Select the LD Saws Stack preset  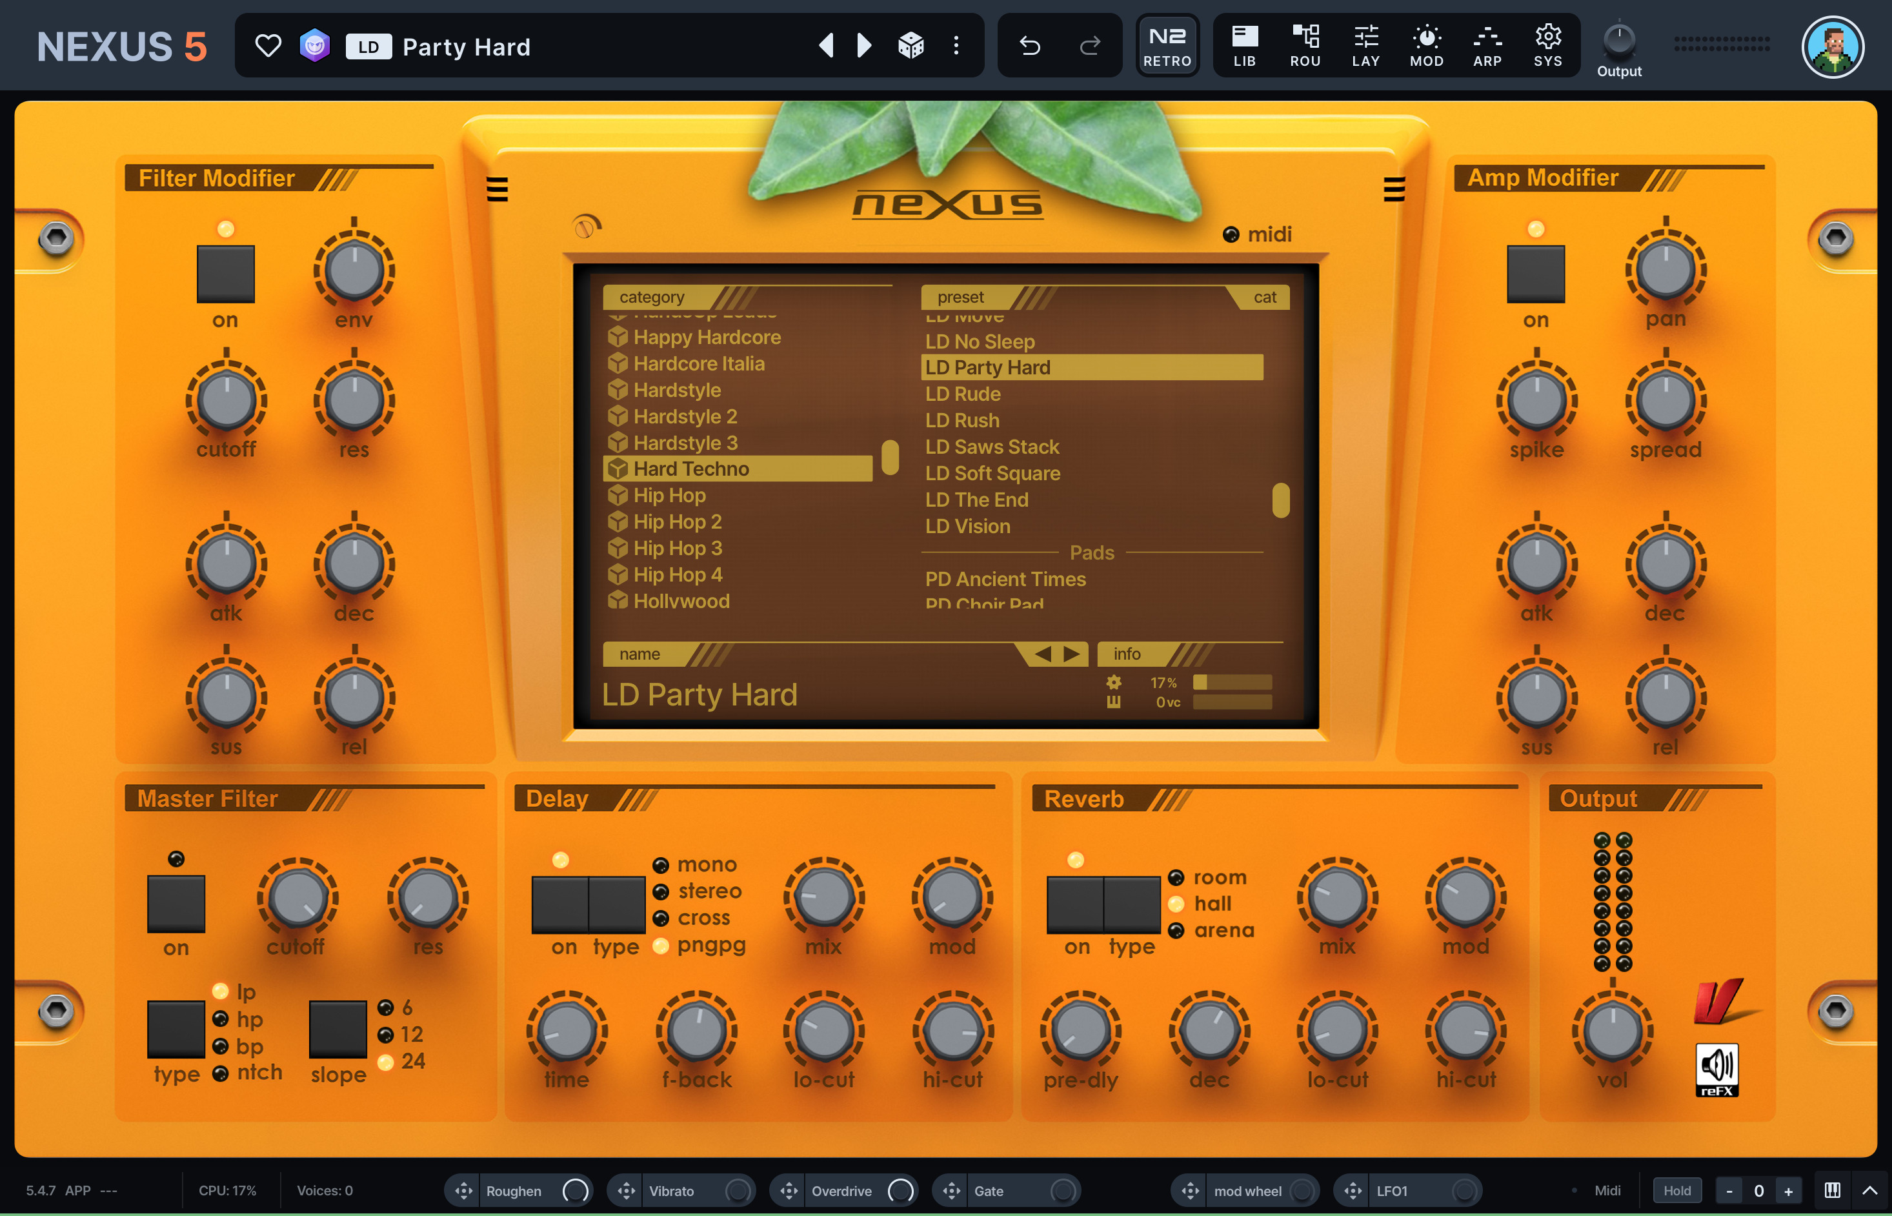tap(991, 447)
